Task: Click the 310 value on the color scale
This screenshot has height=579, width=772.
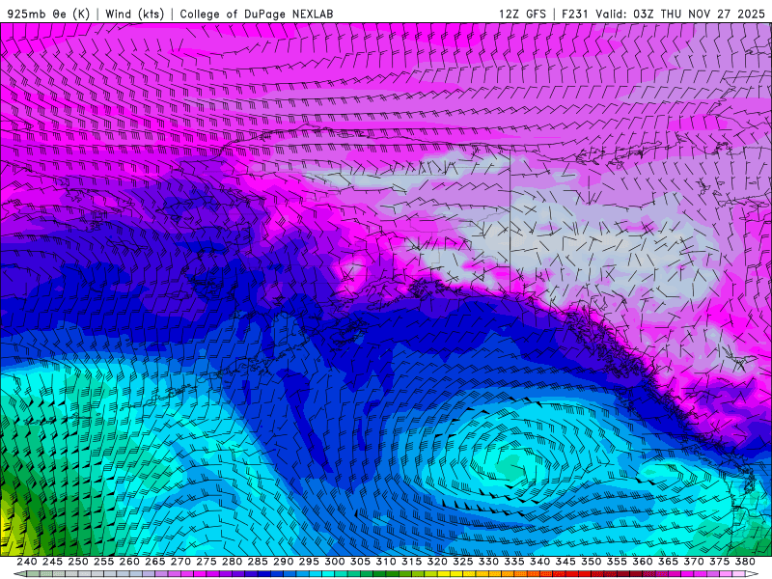Action: pos(386,562)
